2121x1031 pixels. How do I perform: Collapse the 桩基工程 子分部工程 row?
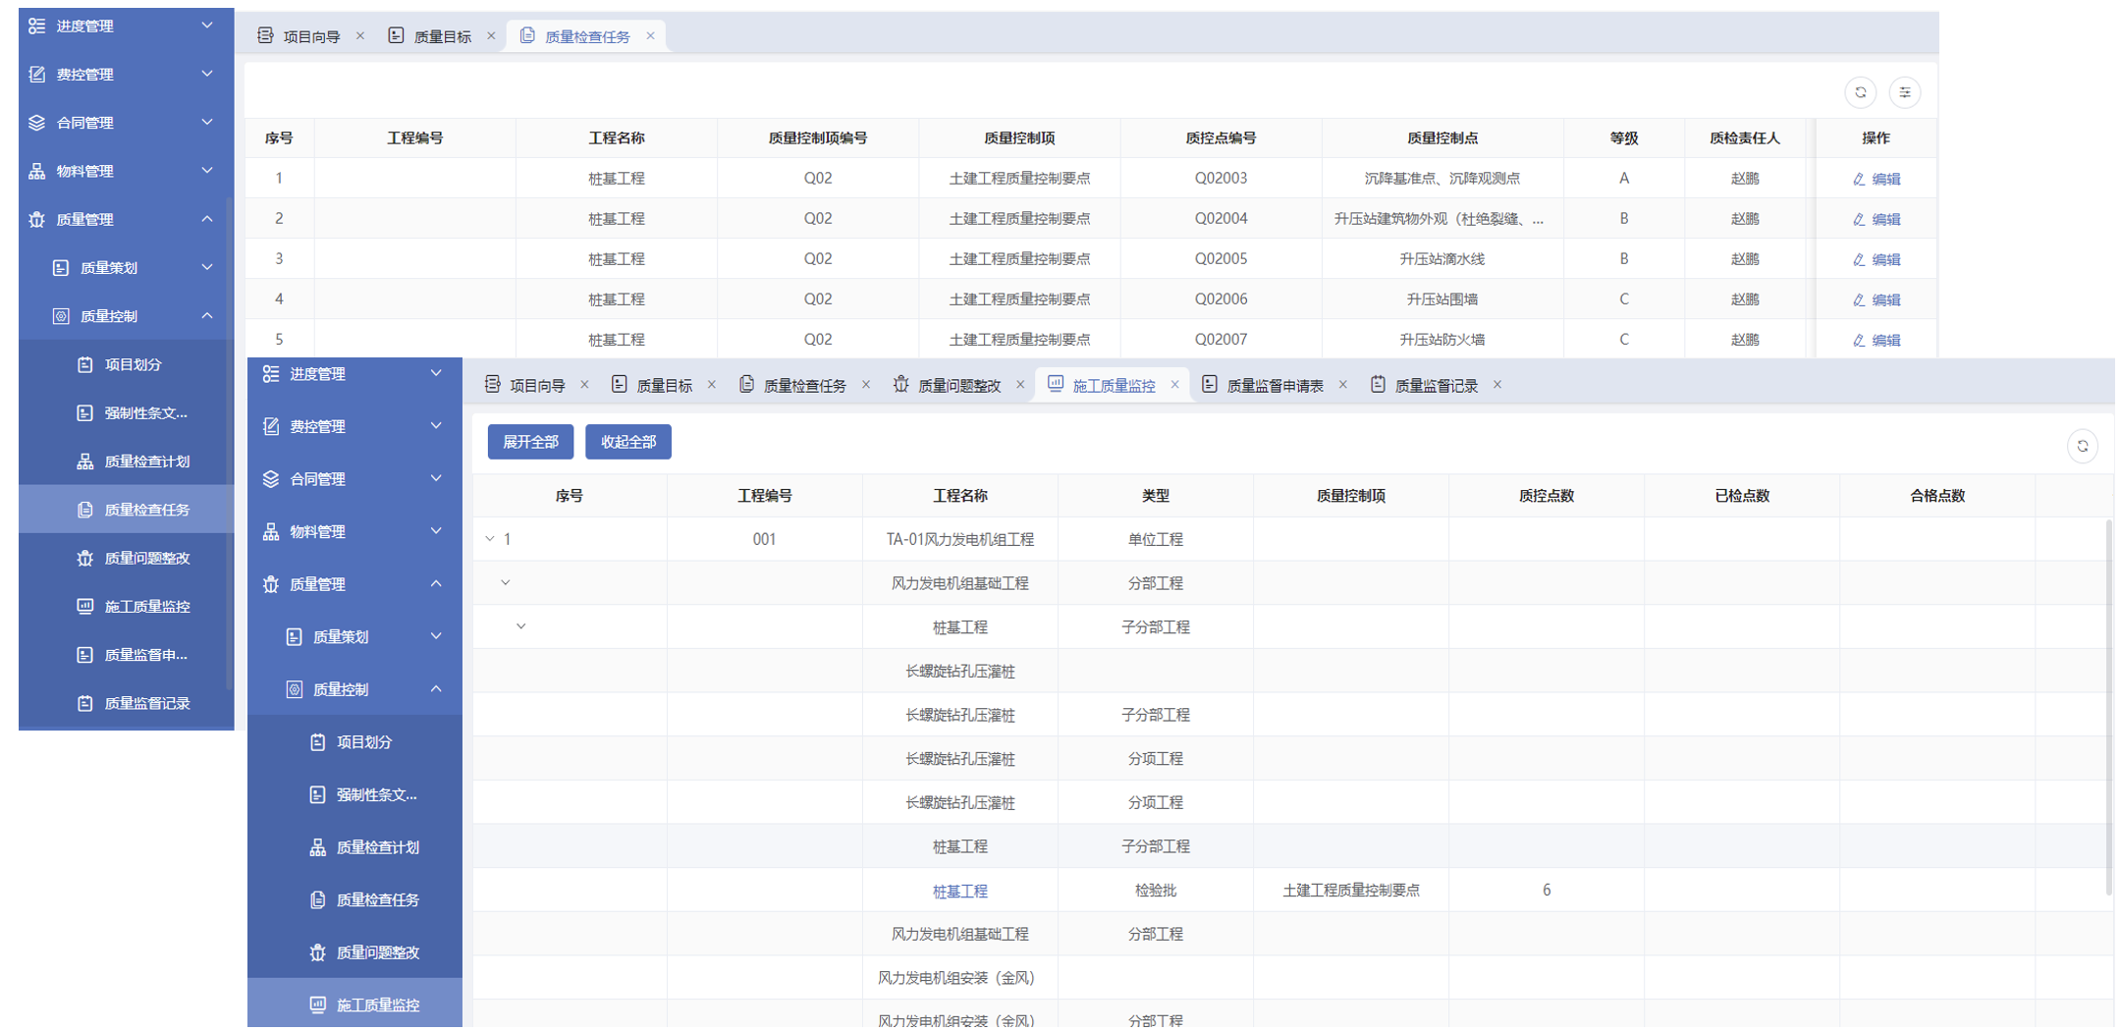click(521, 626)
